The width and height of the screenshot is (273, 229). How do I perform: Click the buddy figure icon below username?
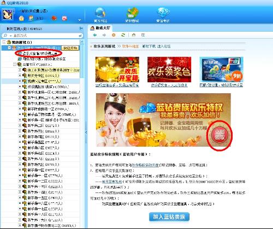(31, 18)
